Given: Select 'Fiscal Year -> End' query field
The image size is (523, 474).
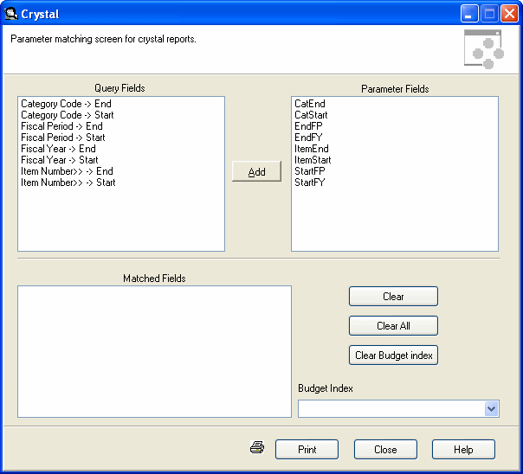Looking at the screenshot, I should (x=58, y=149).
